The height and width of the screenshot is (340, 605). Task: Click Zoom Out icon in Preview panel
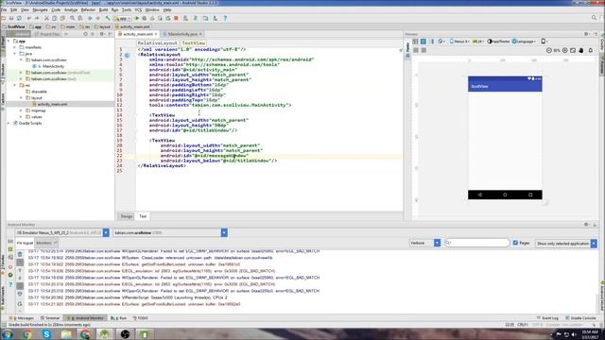pos(549,50)
